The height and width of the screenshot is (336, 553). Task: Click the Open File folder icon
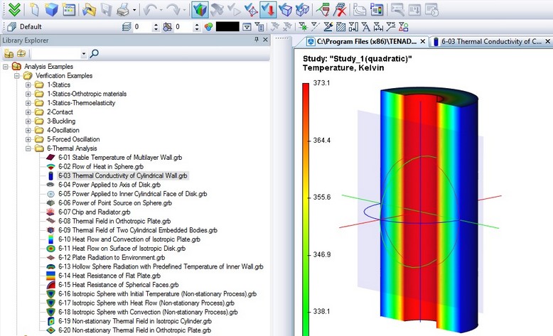(89, 10)
